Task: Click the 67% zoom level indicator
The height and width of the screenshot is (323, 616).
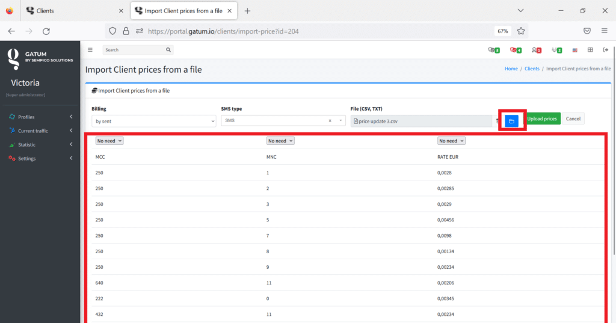Action: 502,31
